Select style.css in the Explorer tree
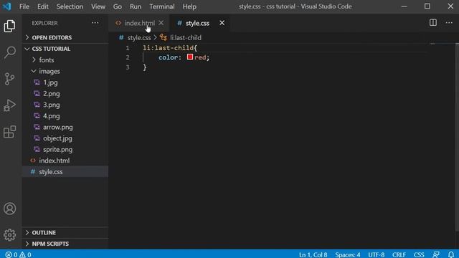 click(65, 172)
